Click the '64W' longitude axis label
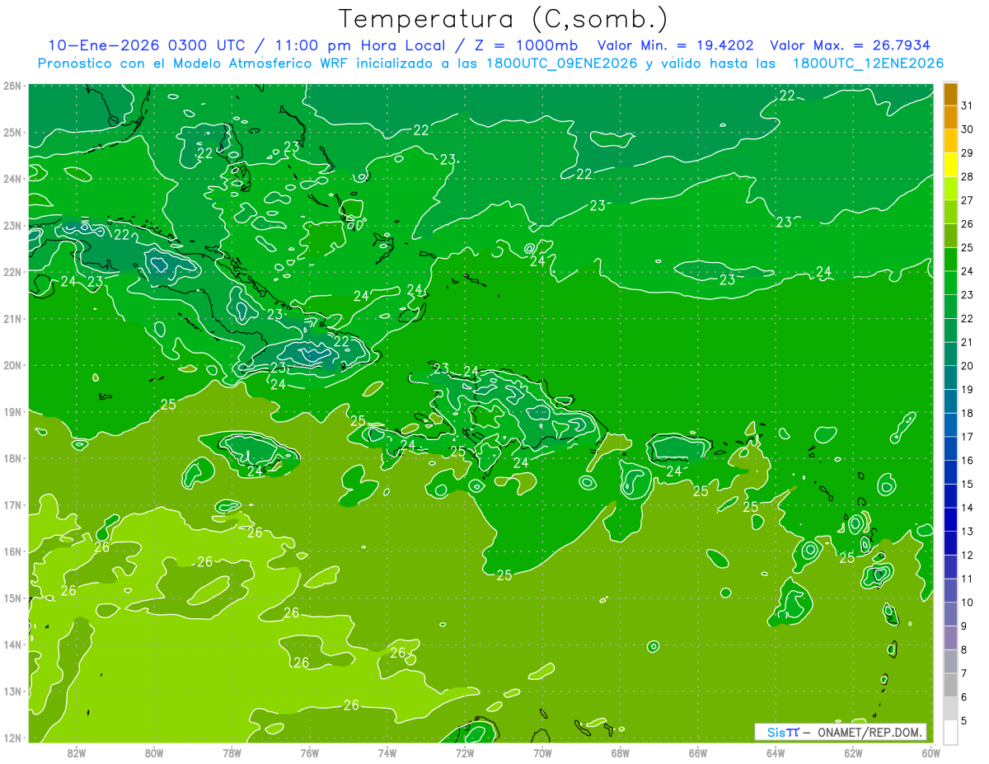The image size is (989, 764). [776, 753]
